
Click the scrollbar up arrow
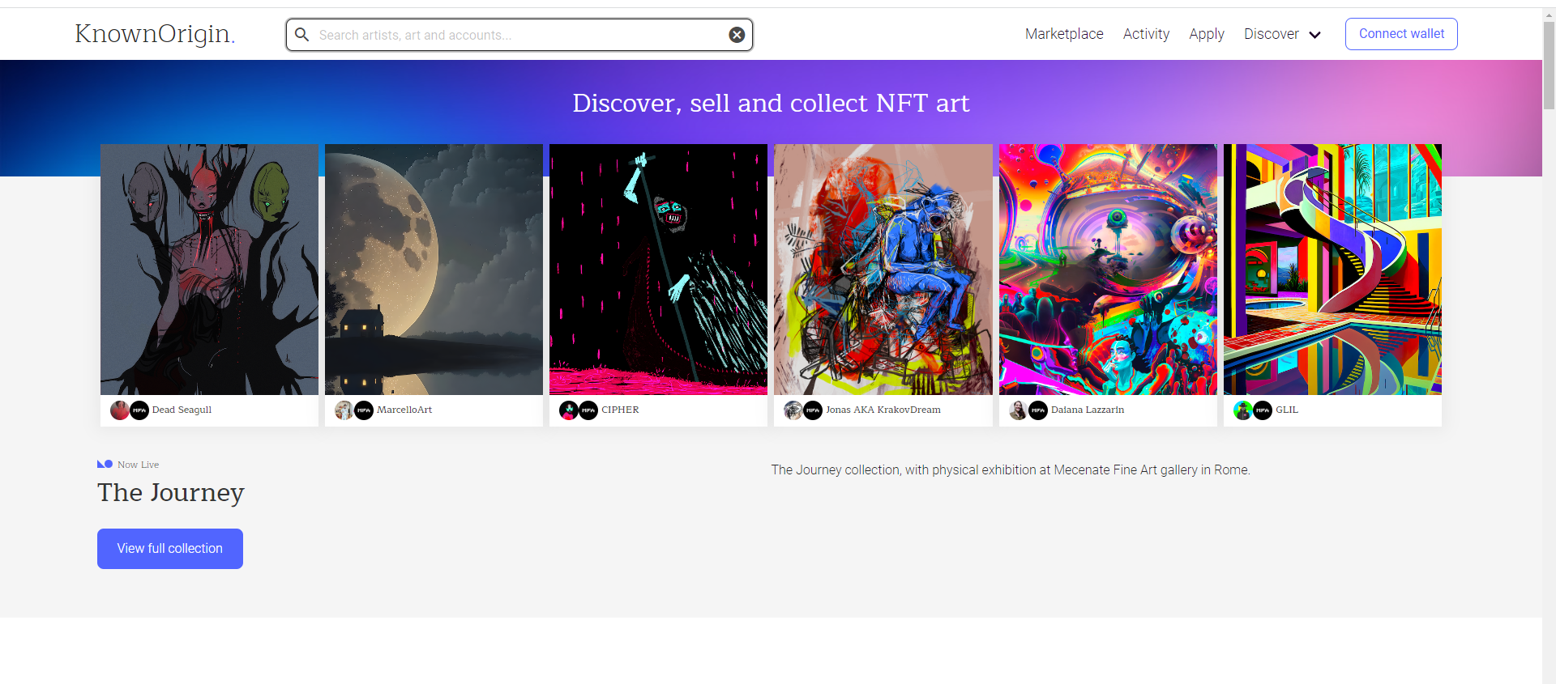coord(1549,14)
